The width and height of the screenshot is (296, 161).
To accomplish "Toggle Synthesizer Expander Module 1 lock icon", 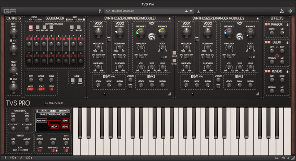I will pos(170,18).
